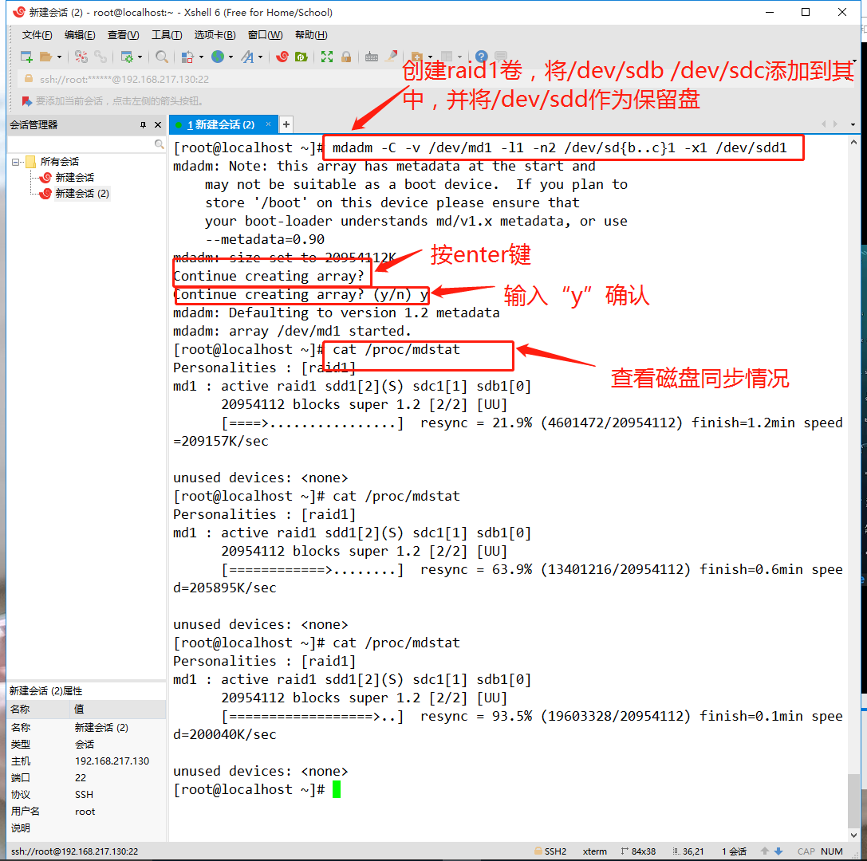Open 查看(V) menu
867x861 pixels.
pos(124,35)
